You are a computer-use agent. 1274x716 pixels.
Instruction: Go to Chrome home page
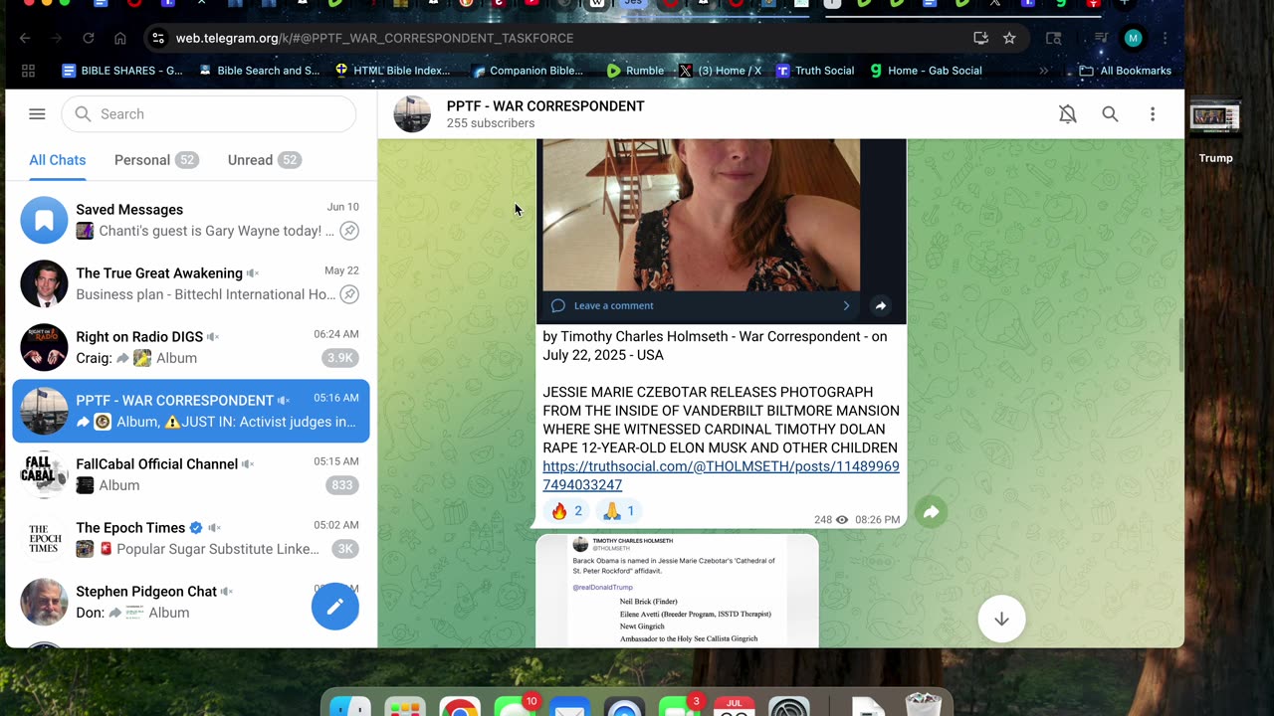coord(120,38)
